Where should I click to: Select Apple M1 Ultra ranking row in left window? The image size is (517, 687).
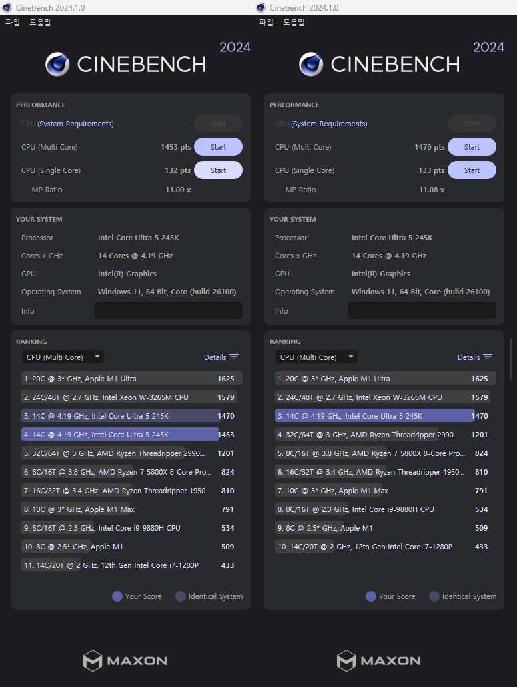[131, 379]
